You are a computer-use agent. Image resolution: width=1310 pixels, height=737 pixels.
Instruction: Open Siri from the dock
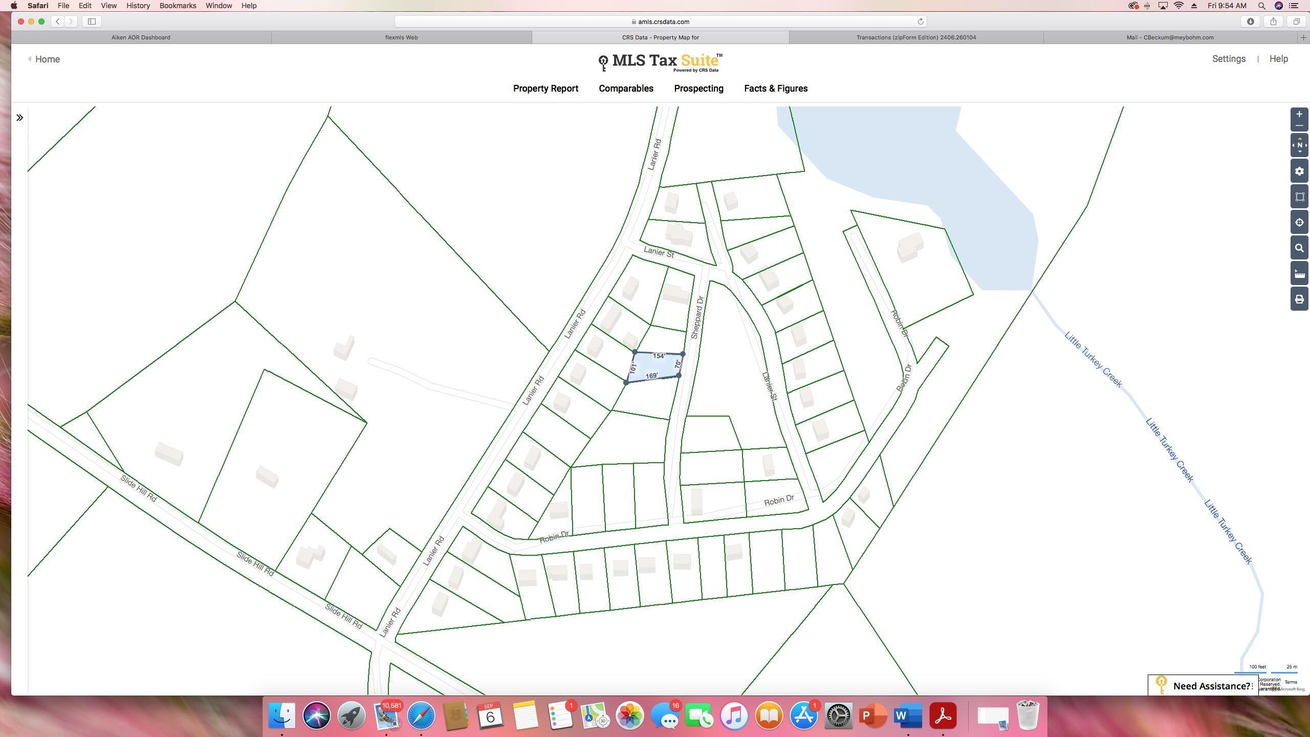pos(316,716)
